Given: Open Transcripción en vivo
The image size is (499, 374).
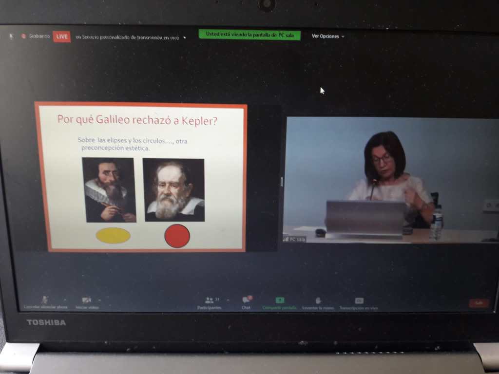Looking at the screenshot, I should 359,300.
